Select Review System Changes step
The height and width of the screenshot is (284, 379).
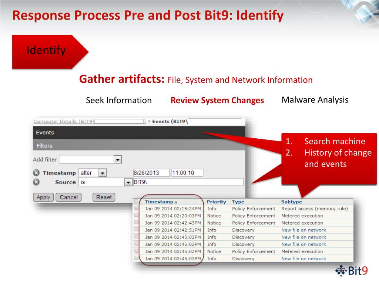pos(217,100)
